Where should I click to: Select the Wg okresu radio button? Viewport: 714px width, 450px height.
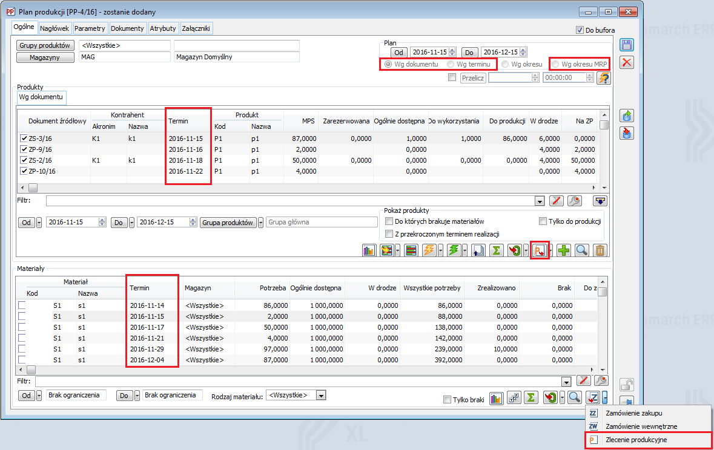505,64
